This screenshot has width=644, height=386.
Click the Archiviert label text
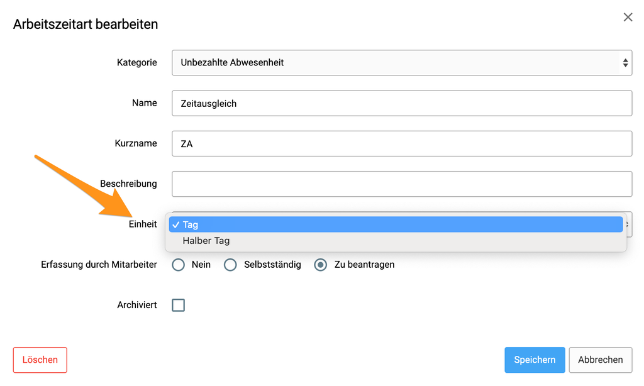[x=136, y=305]
